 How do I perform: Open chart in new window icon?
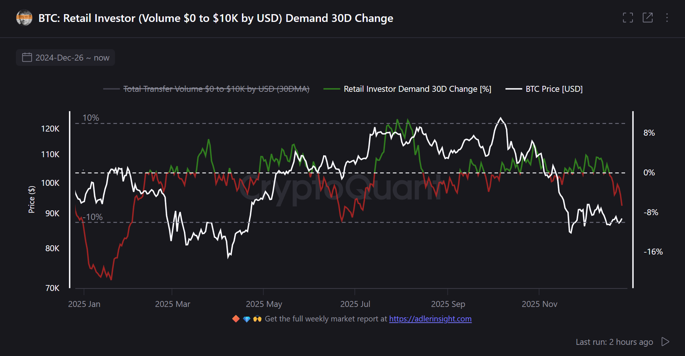point(647,18)
